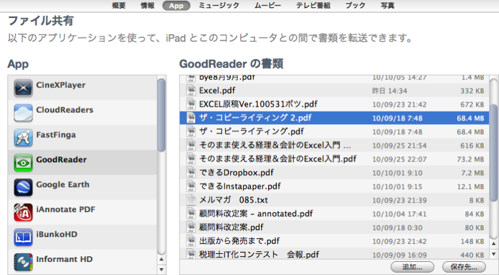
Task: Choose the iAnnotate PDF icon
Action: 23,212
